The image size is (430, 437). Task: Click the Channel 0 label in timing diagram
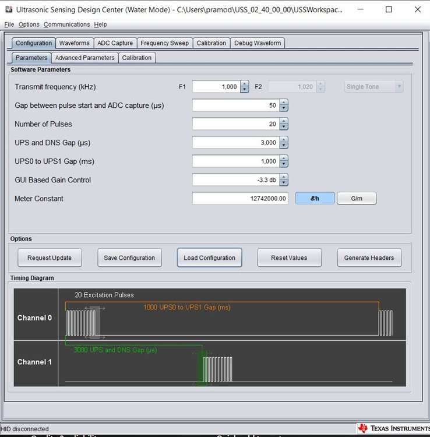click(x=34, y=318)
